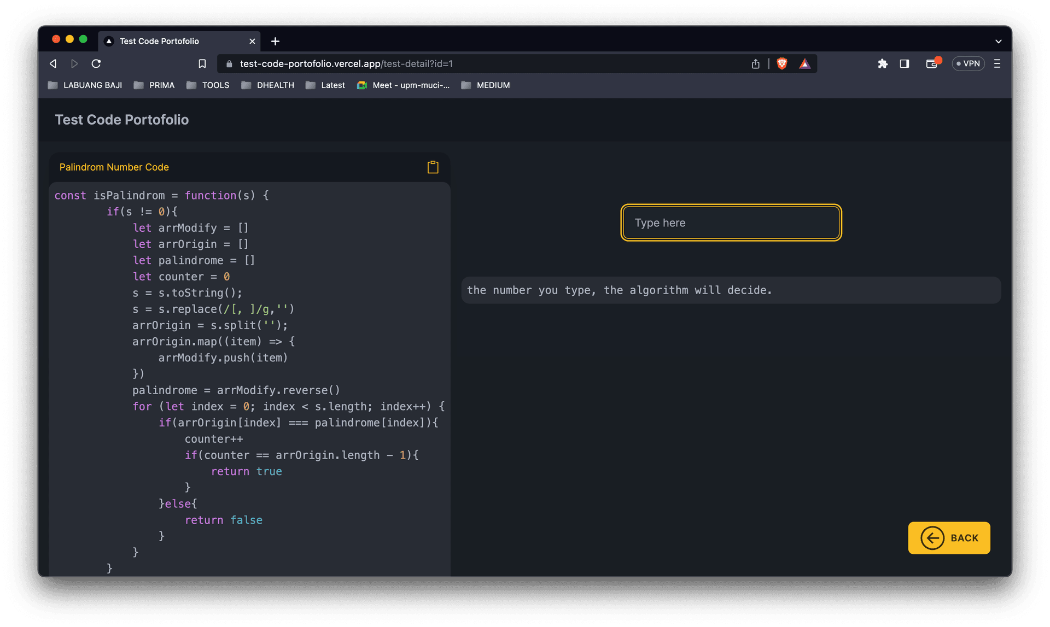This screenshot has width=1050, height=627.
Task: Reload the current page
Action: 96,64
